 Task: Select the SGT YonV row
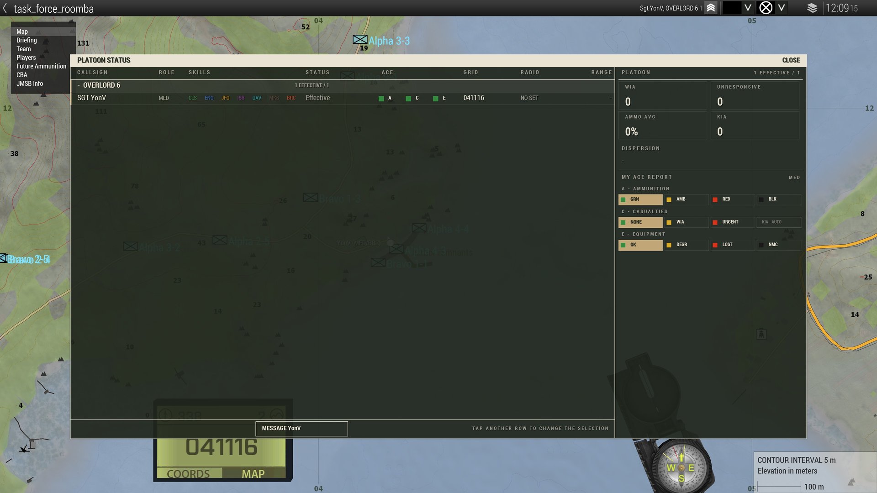(342, 98)
